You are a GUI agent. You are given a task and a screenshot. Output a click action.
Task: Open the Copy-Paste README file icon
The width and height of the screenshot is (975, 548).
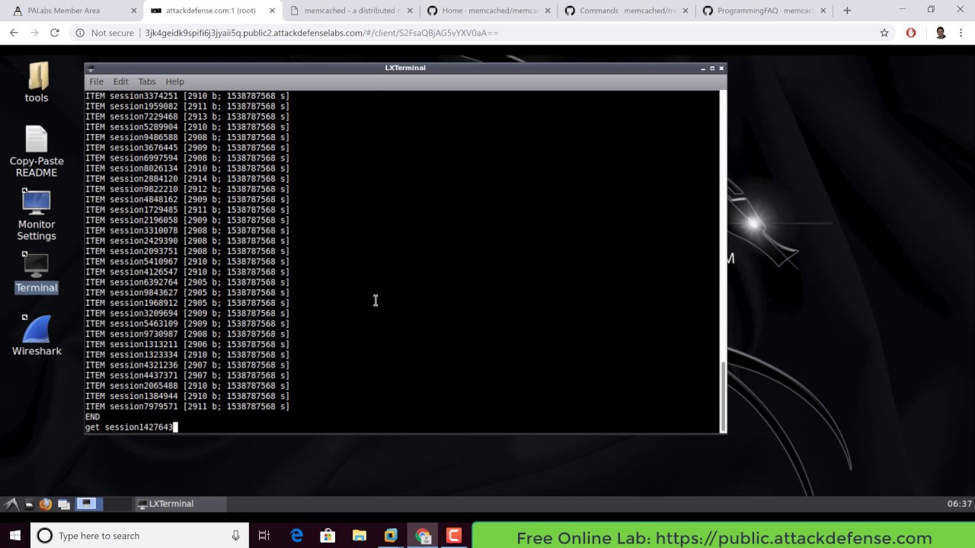coord(37,151)
